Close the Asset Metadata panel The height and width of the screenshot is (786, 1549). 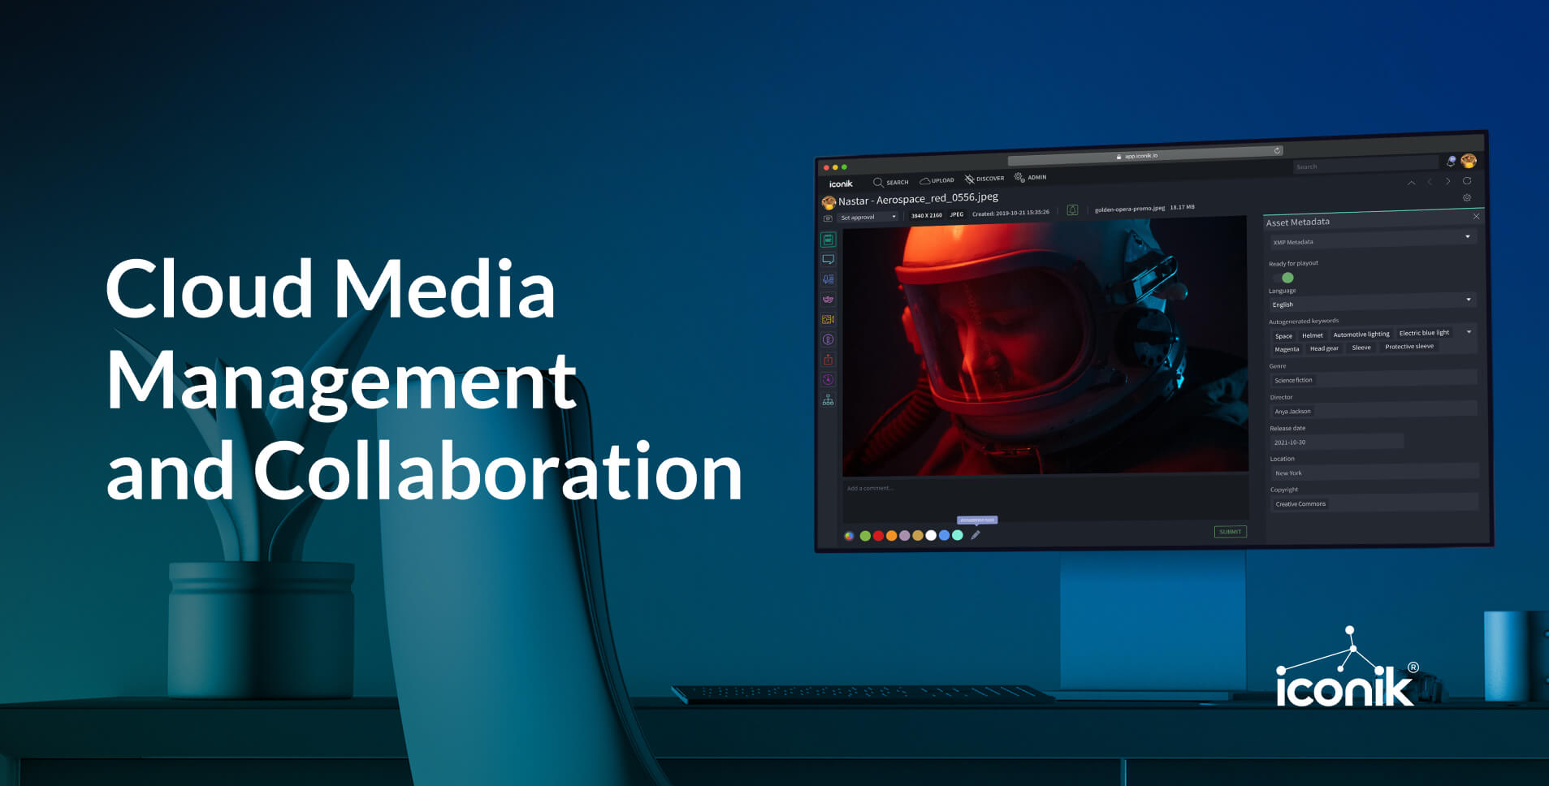pyautogui.click(x=1476, y=216)
